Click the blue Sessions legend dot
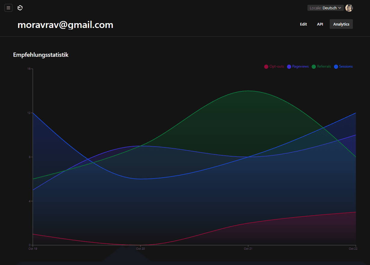The image size is (370, 265). [336, 67]
